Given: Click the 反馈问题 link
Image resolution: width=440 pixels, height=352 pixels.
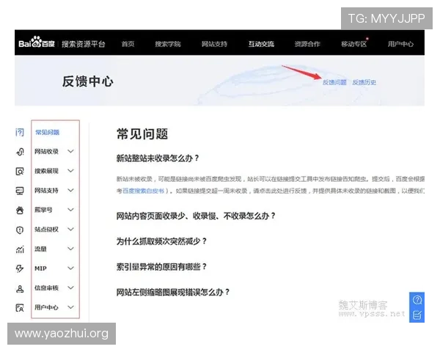Looking at the screenshot, I should coord(334,82).
